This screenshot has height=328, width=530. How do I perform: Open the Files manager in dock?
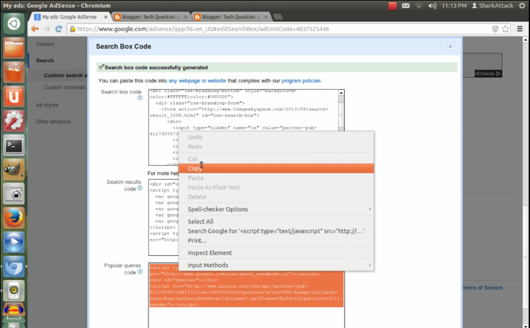(14, 49)
